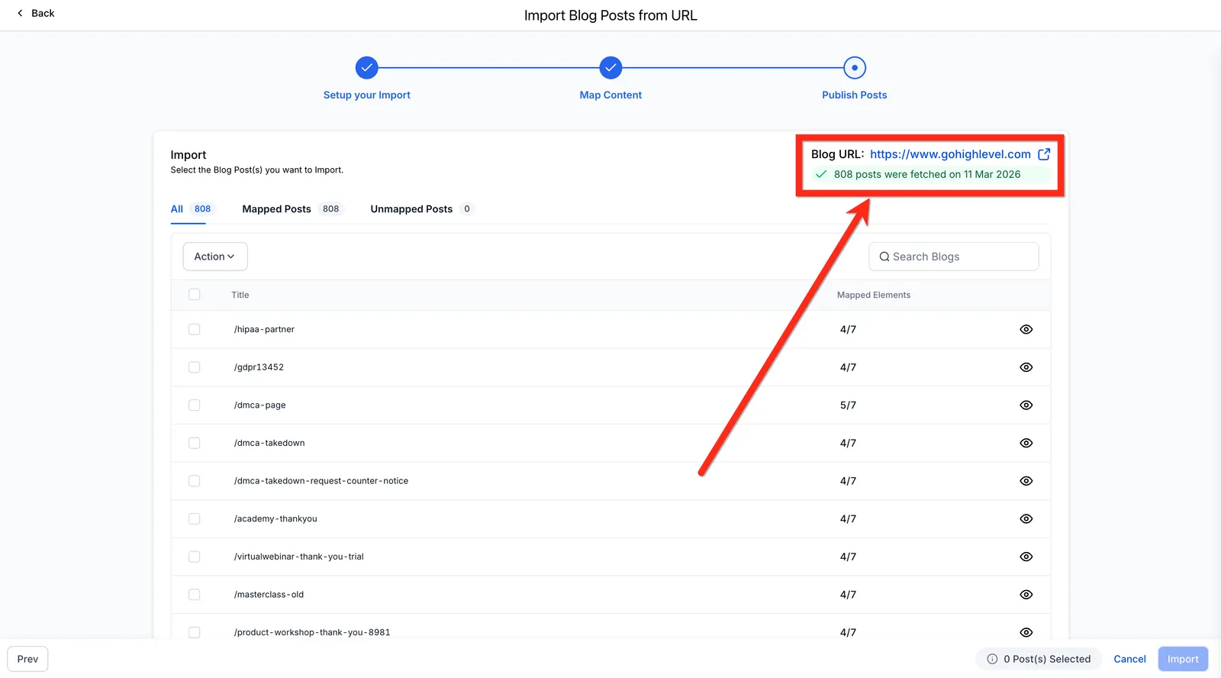Preview /dmca-takedown-request-counter-notice with the eye icon
This screenshot has width=1221, height=678.
(x=1026, y=481)
